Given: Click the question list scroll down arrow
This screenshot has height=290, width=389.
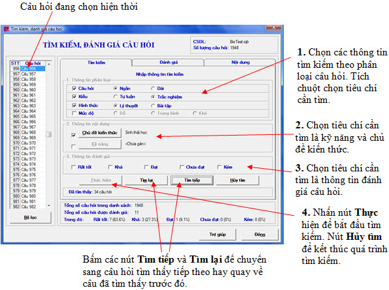Looking at the screenshot, I should (49, 205).
